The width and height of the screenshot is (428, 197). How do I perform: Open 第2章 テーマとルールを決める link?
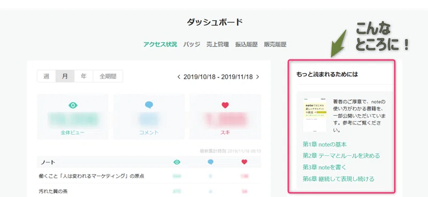click(x=341, y=156)
